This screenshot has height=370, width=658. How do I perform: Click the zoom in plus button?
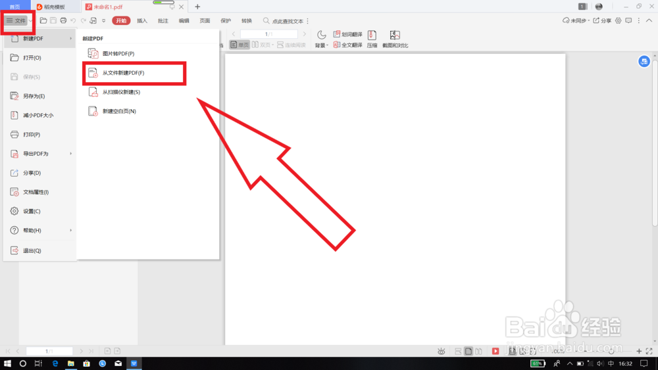pos(639,351)
